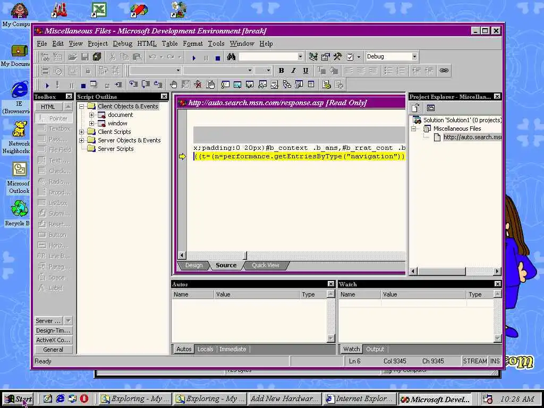Open the Task List toolbar icon
The width and height of the screenshot is (544, 408).
(x=350, y=56)
